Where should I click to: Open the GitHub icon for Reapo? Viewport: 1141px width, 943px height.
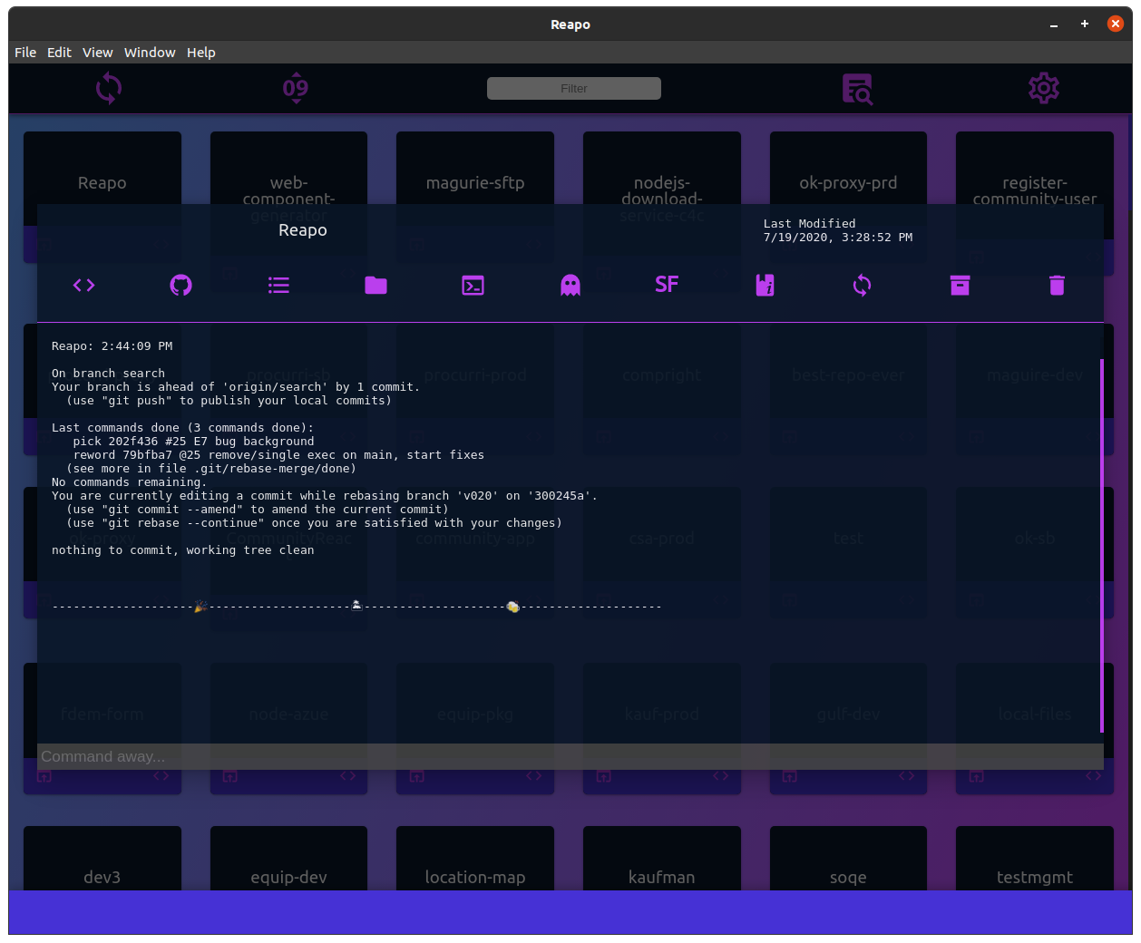(181, 286)
